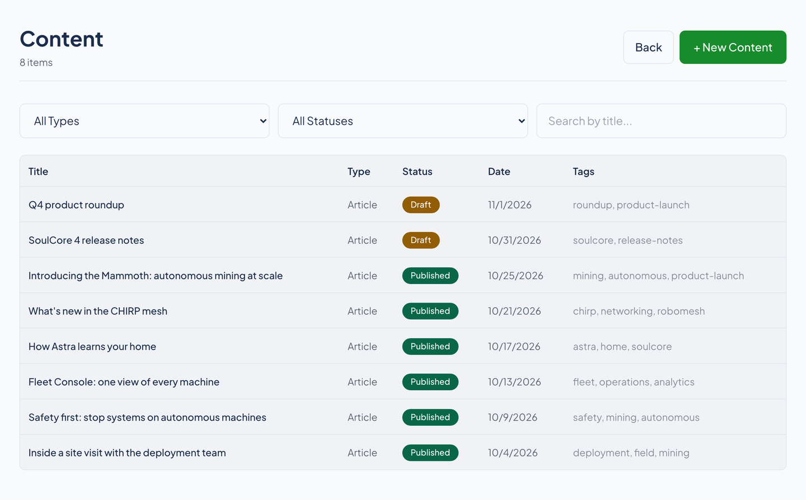Click Published badge on the CHIRP mesh row
The image size is (806, 500).
point(430,311)
